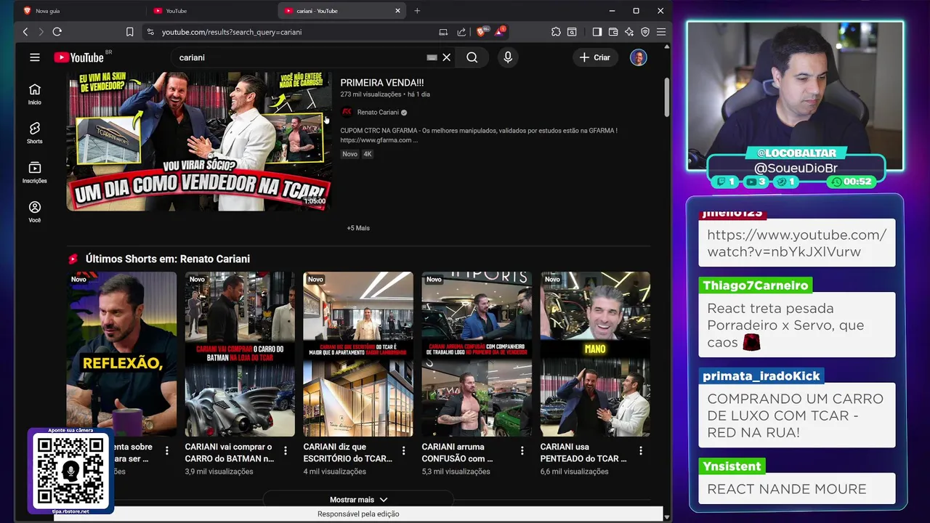
Task: Click the page vertical scrollbar thumb
Action: (667, 96)
